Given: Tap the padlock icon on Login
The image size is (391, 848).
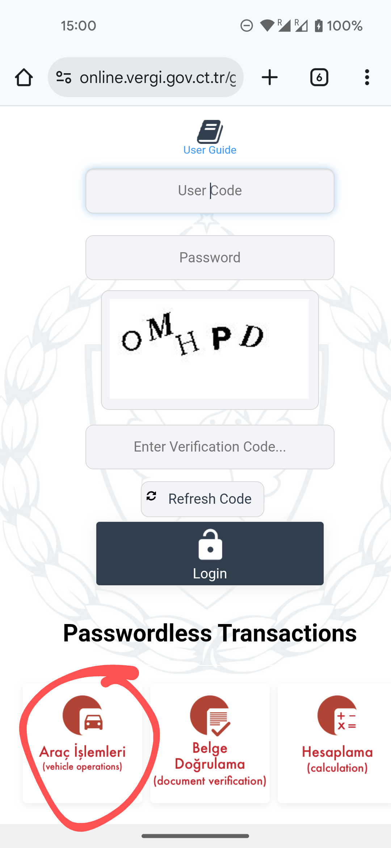Looking at the screenshot, I should click(210, 545).
